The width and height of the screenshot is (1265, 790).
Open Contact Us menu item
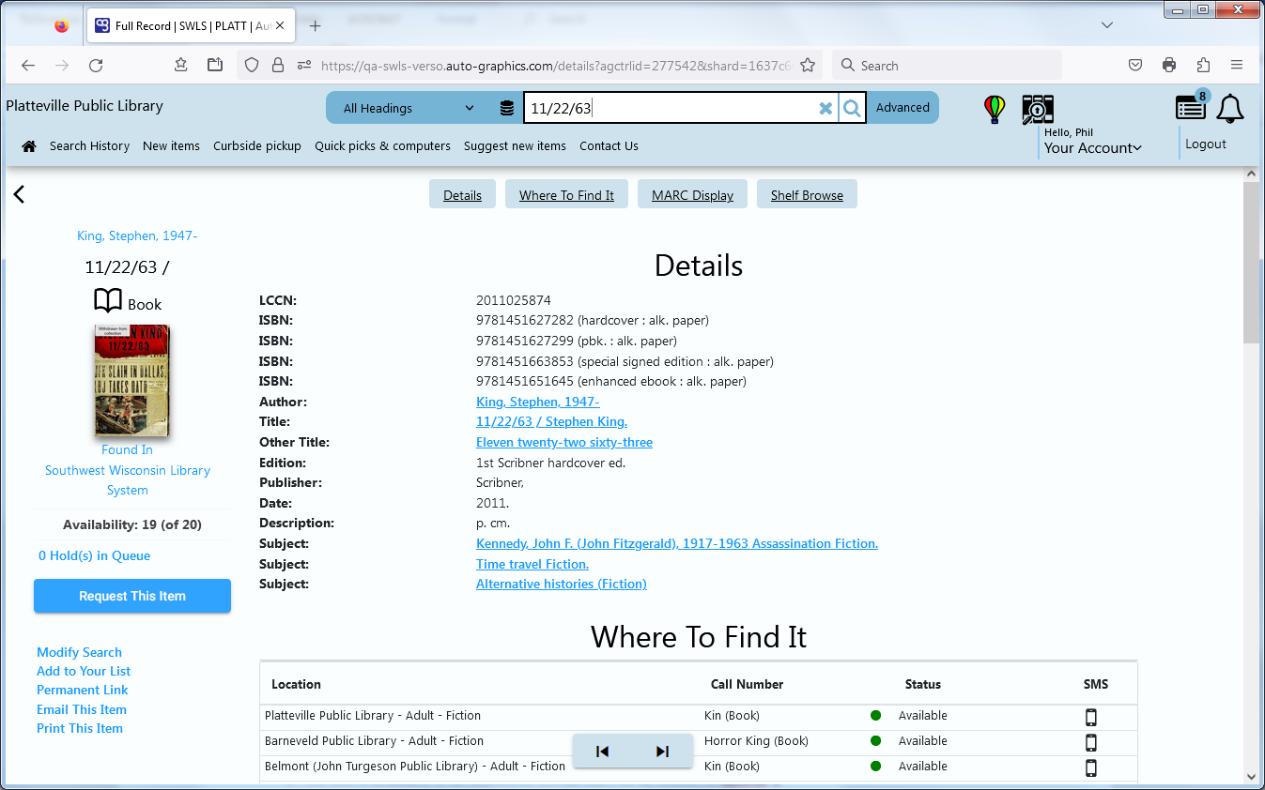(609, 146)
